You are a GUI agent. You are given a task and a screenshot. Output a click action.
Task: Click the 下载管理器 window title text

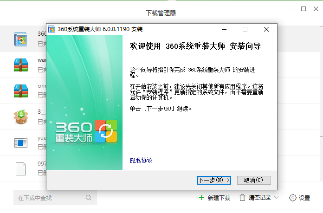[161, 13]
